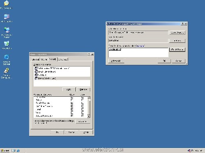Screen dimensions: 205x153
Task: Toggle Deny checkbox for Modify permission
Action: click(x=82, y=100)
